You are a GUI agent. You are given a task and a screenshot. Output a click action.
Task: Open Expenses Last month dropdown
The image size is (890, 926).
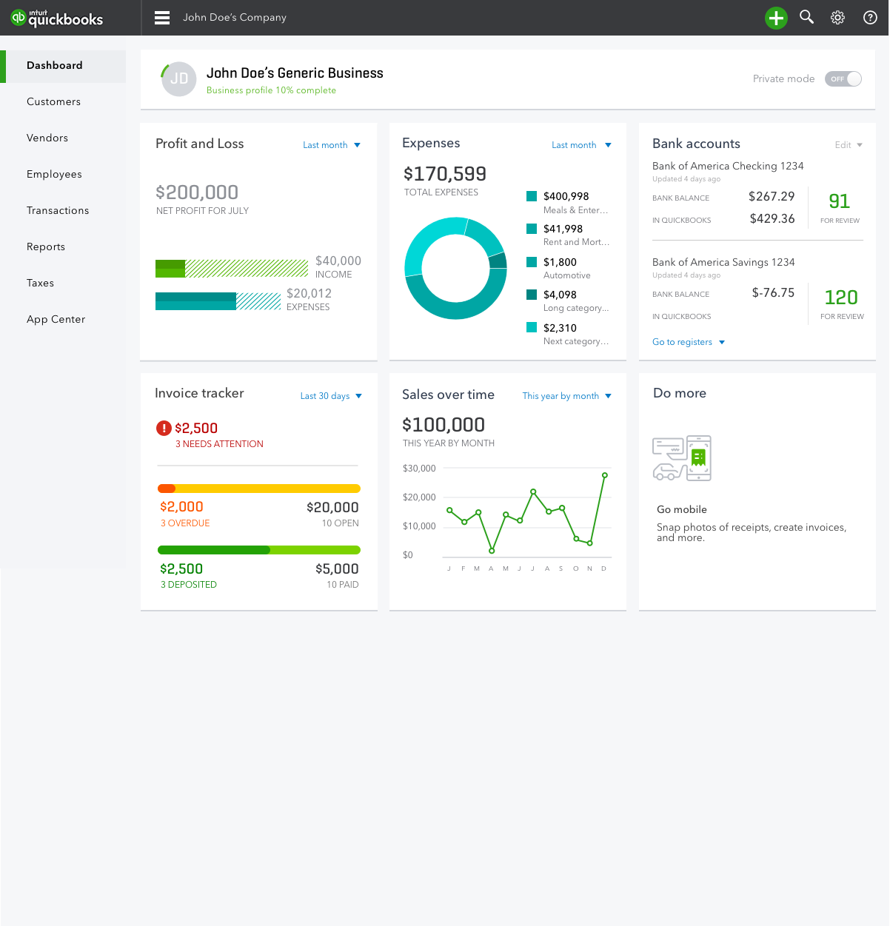(581, 145)
